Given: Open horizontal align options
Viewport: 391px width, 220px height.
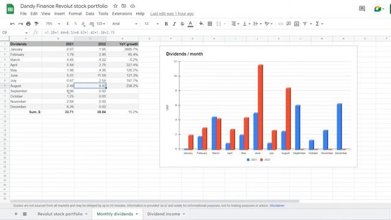Looking at the screenshot, I should click(x=235, y=24).
